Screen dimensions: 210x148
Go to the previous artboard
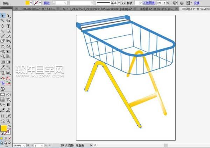[32, 145]
